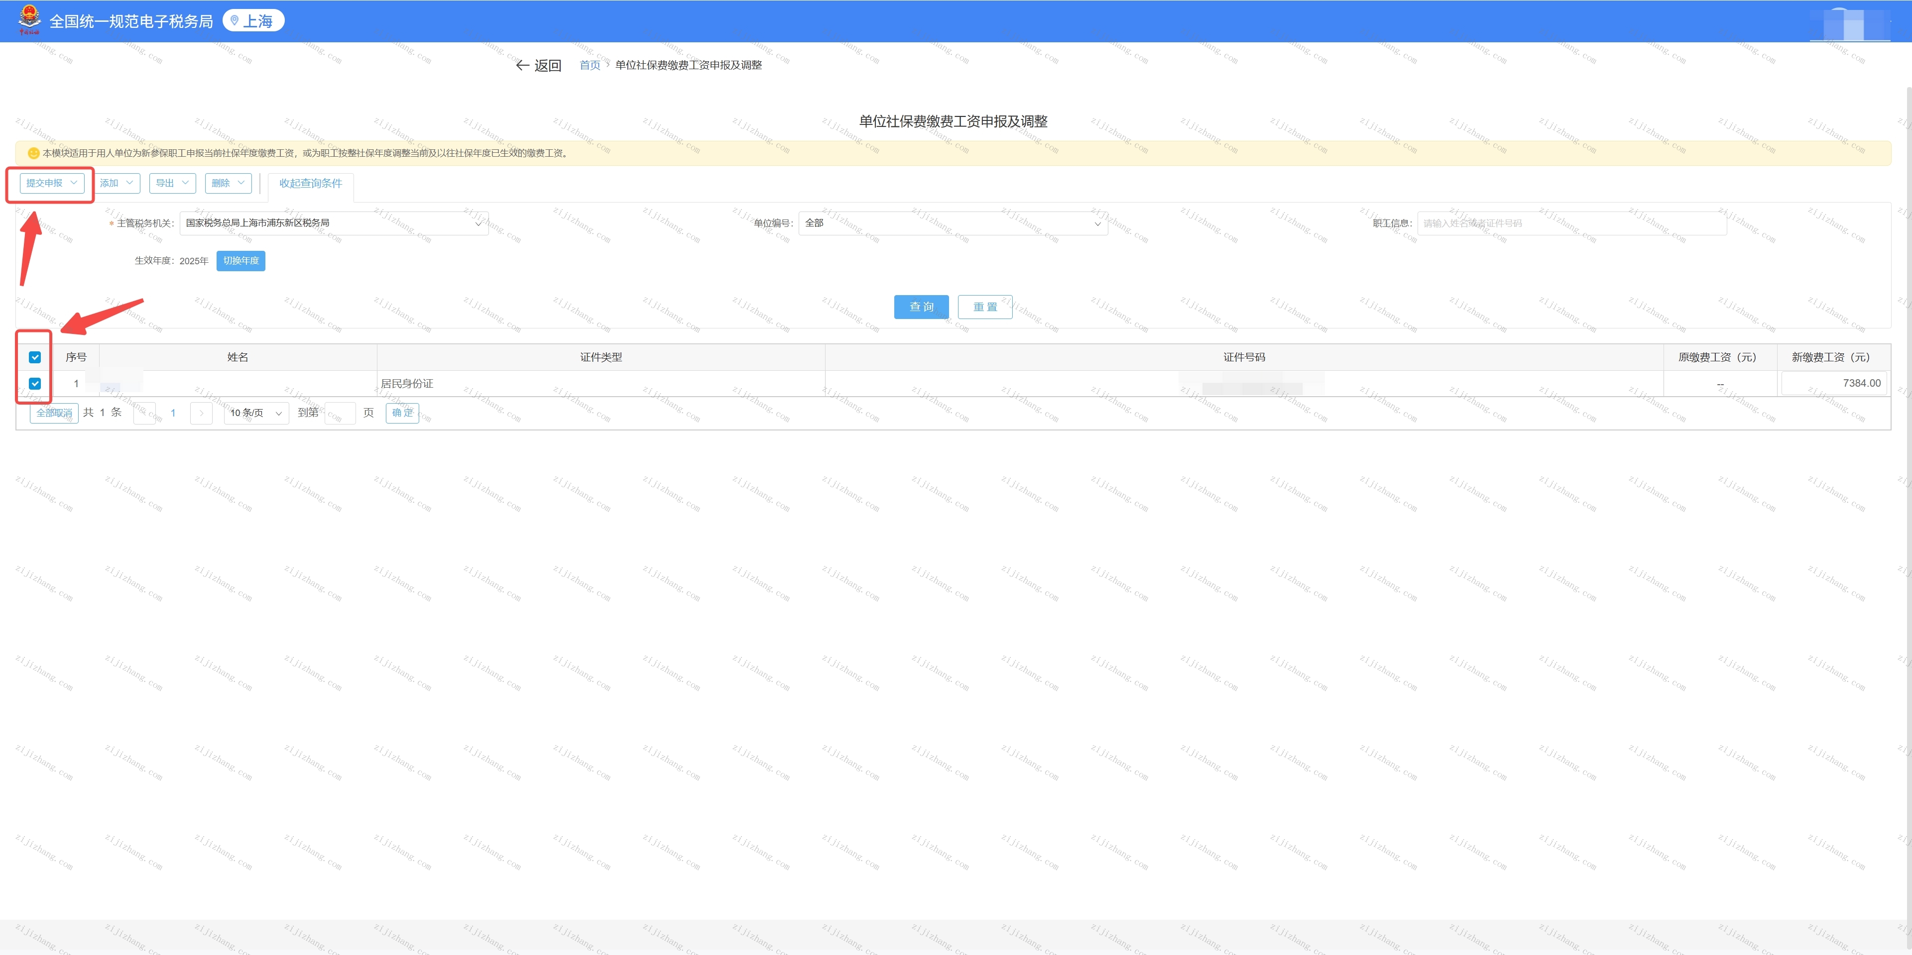
Task: Click the 查询 search button
Action: point(921,307)
